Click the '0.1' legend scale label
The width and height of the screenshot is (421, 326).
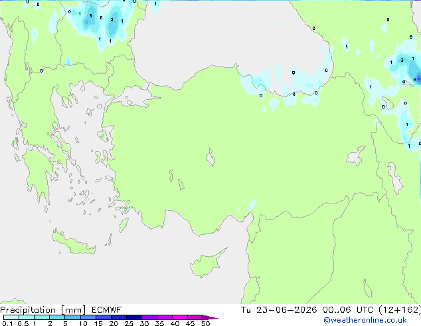point(7,323)
